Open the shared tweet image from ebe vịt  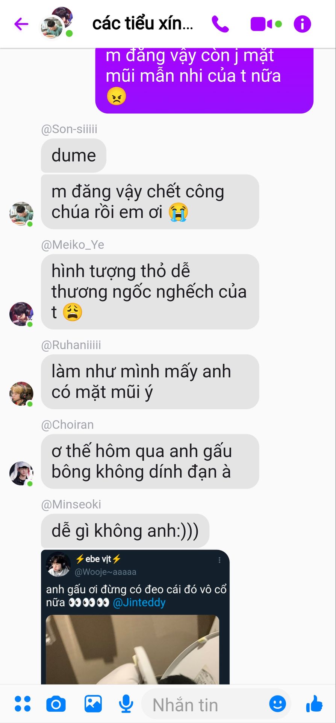click(x=132, y=649)
